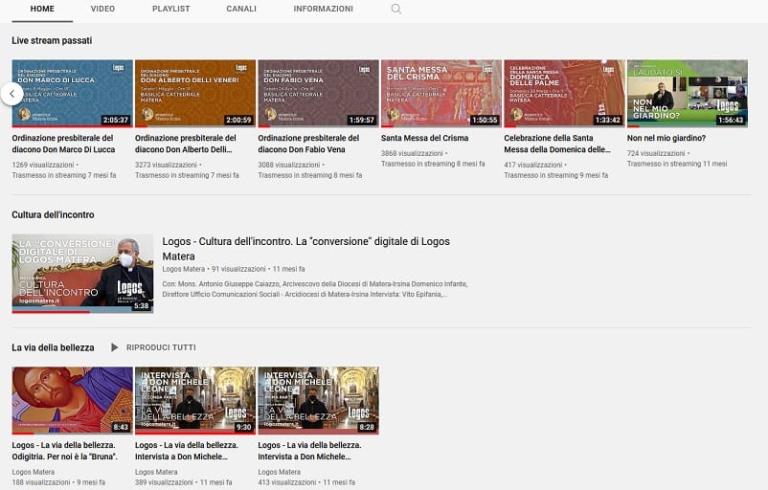Switch to the Video tab
The width and height of the screenshot is (768, 490).
pos(102,10)
